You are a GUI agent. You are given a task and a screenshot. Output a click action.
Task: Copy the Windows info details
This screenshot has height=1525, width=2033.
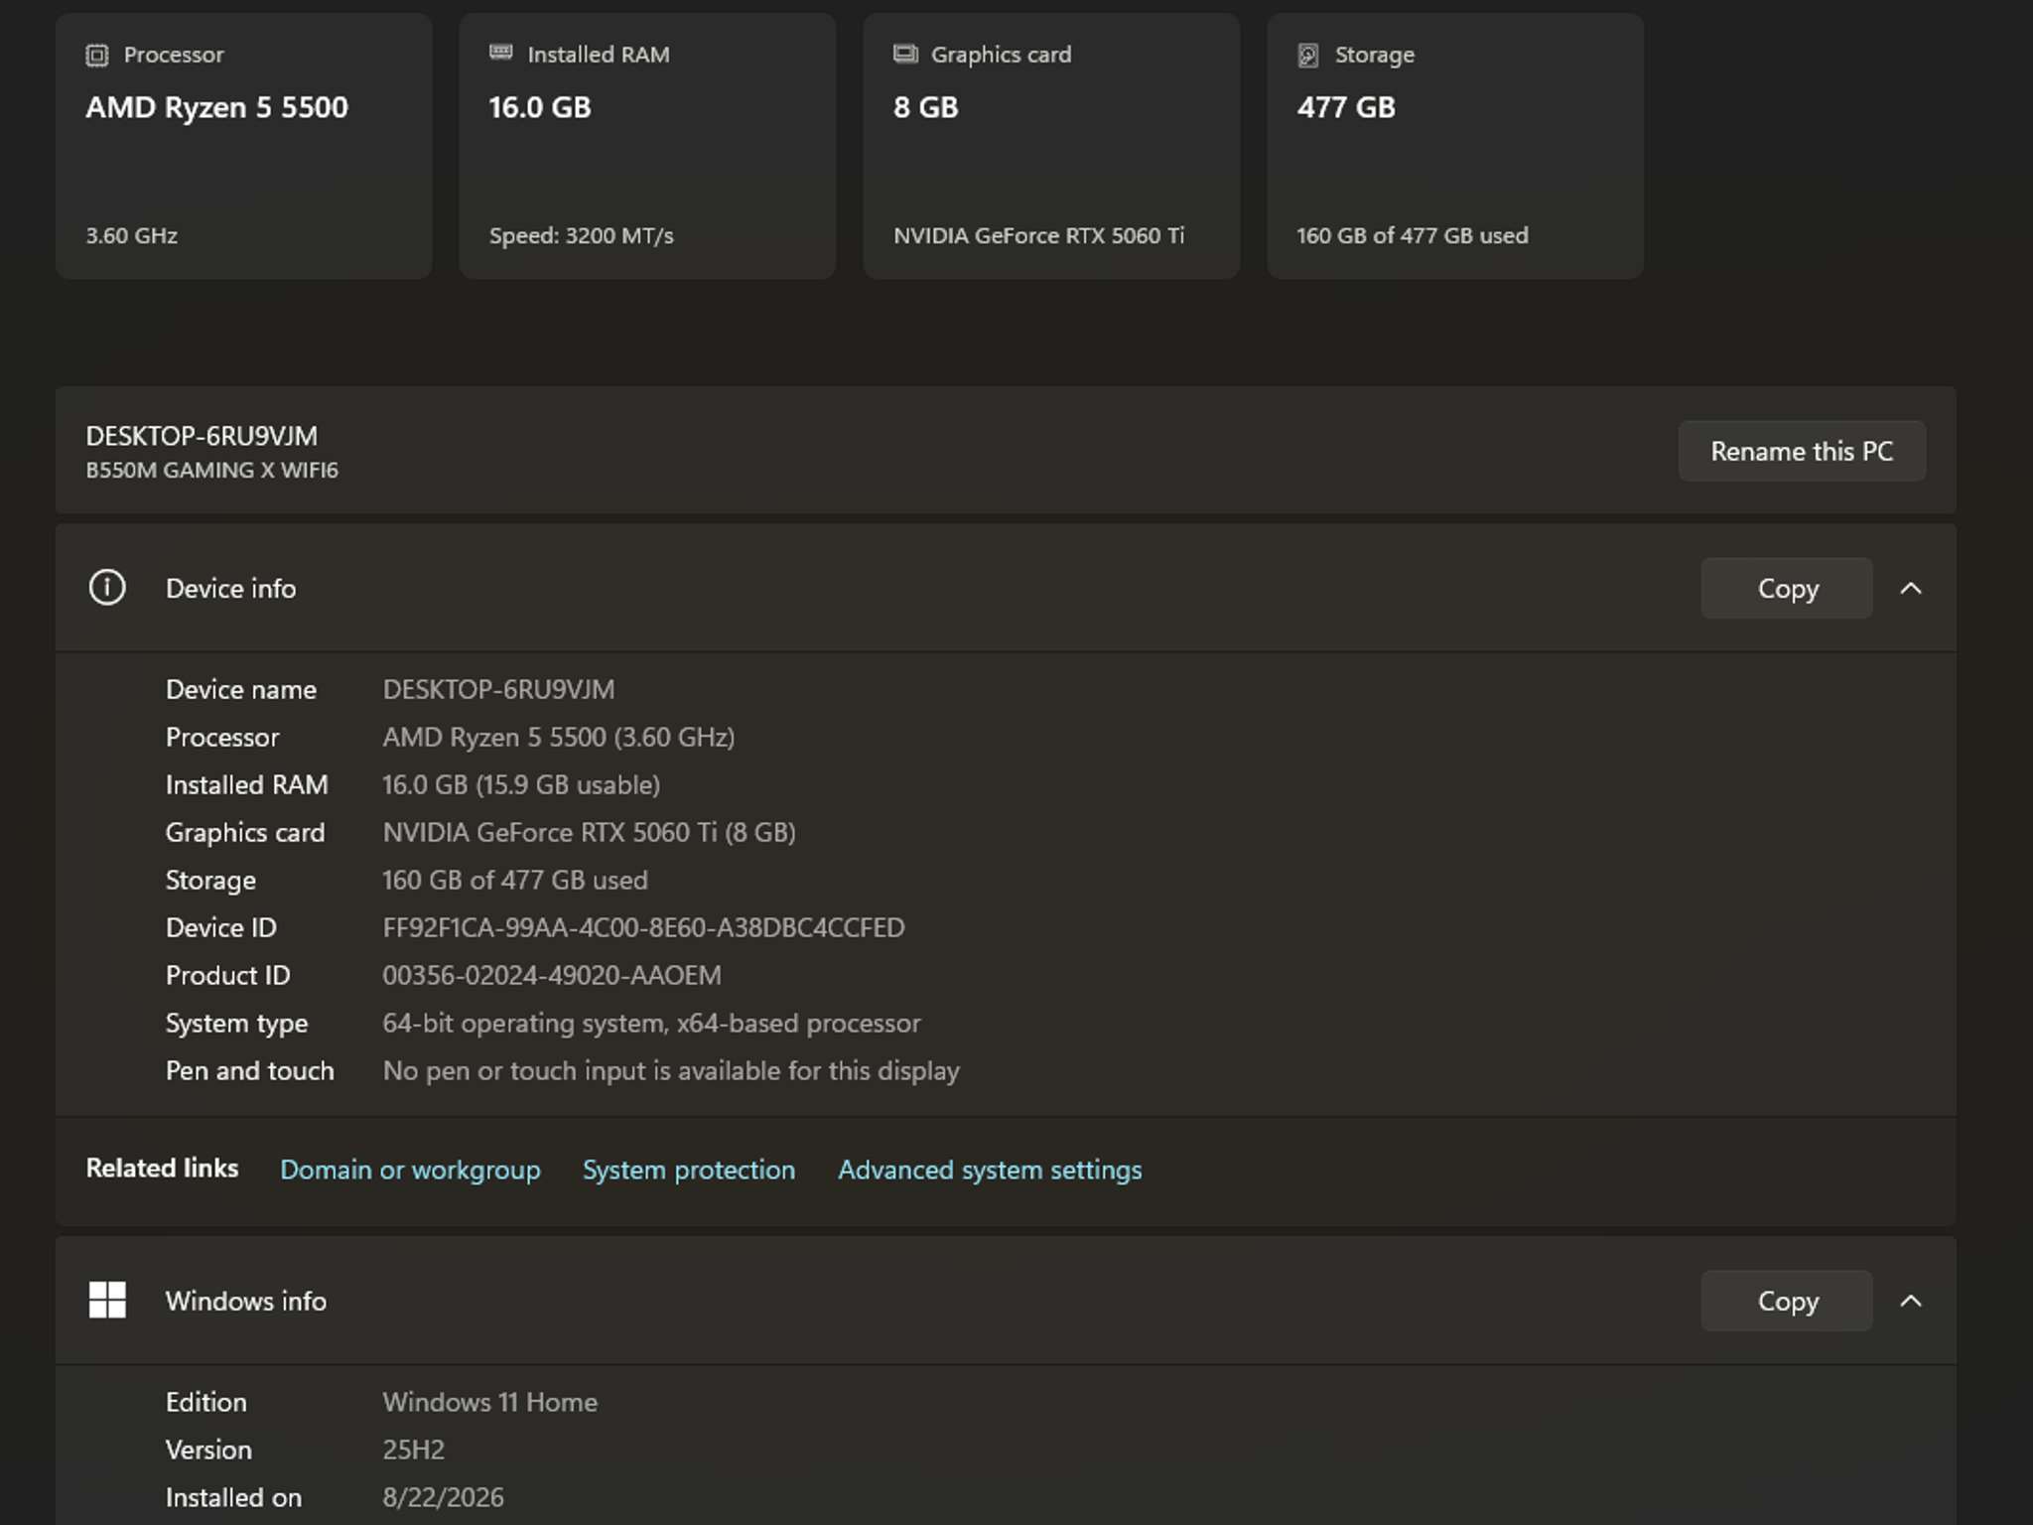pyautogui.click(x=1787, y=1301)
